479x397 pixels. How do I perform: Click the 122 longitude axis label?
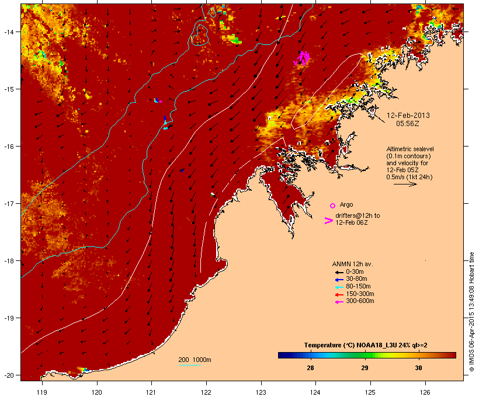[206, 392]
